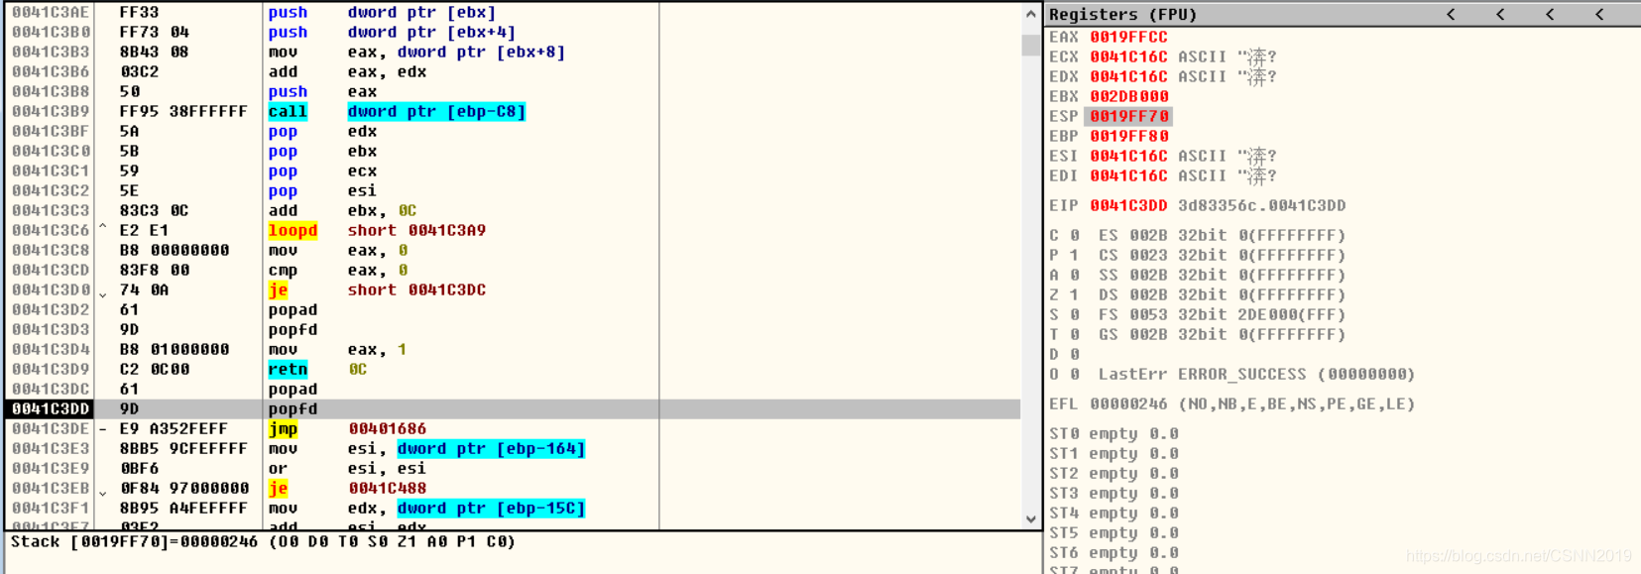Select the add eax, edx instruction

[347, 71]
